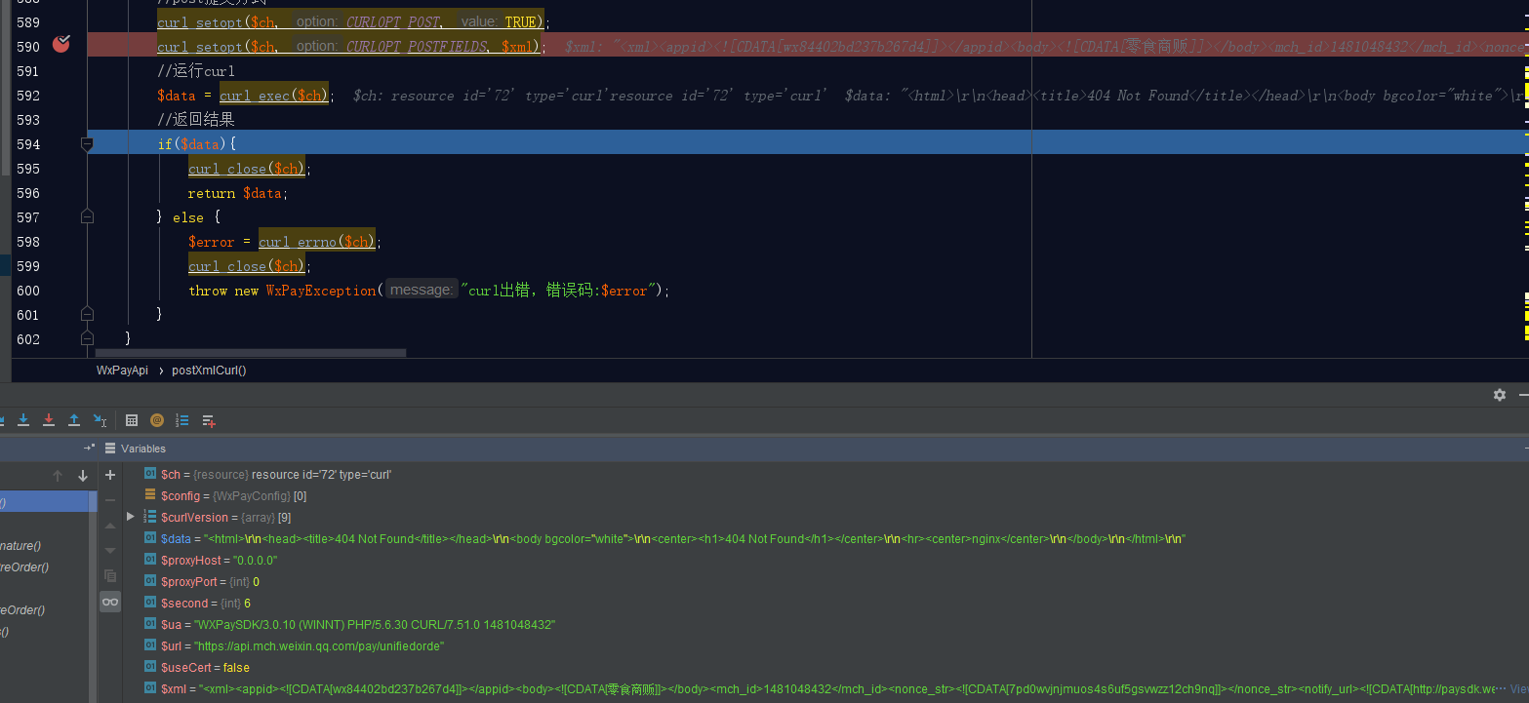Image resolution: width=1529 pixels, height=703 pixels.
Task: Click WxPayException on line 600
Action: click(320, 291)
